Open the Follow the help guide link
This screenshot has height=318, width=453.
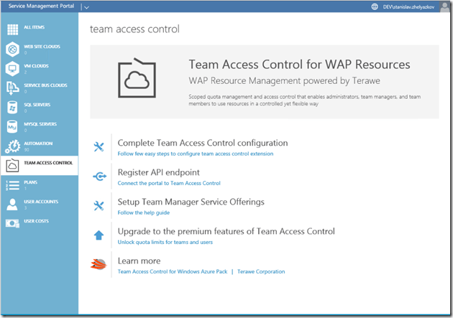click(x=143, y=212)
